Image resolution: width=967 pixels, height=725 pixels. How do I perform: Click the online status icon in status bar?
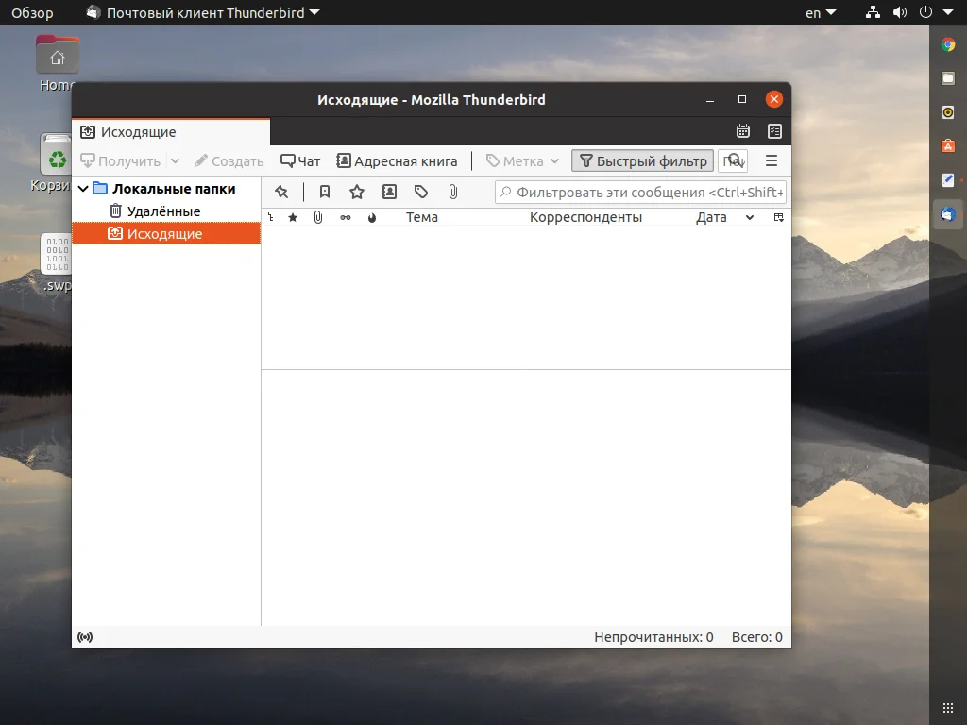coord(85,637)
